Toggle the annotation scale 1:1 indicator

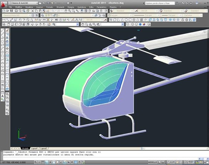172,162
